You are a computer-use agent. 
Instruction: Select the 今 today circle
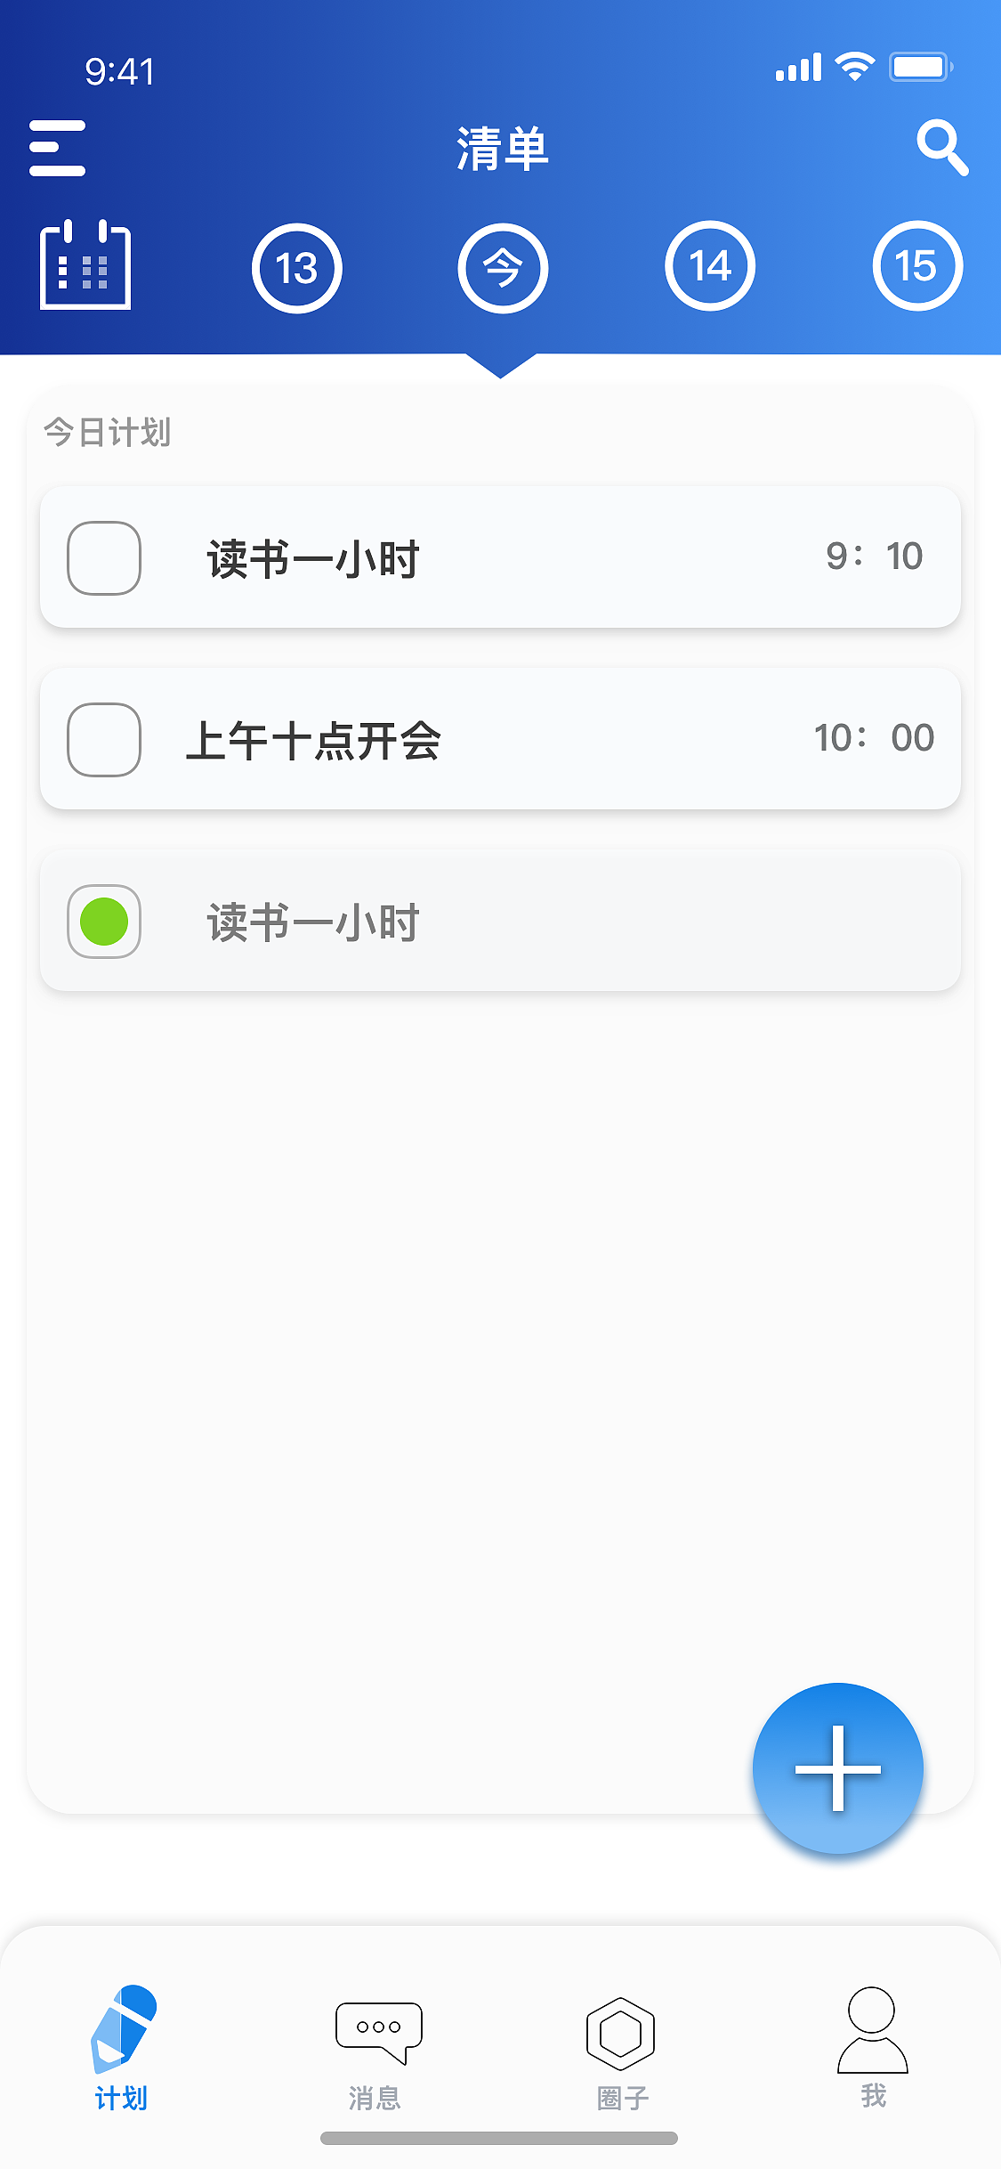(x=503, y=268)
